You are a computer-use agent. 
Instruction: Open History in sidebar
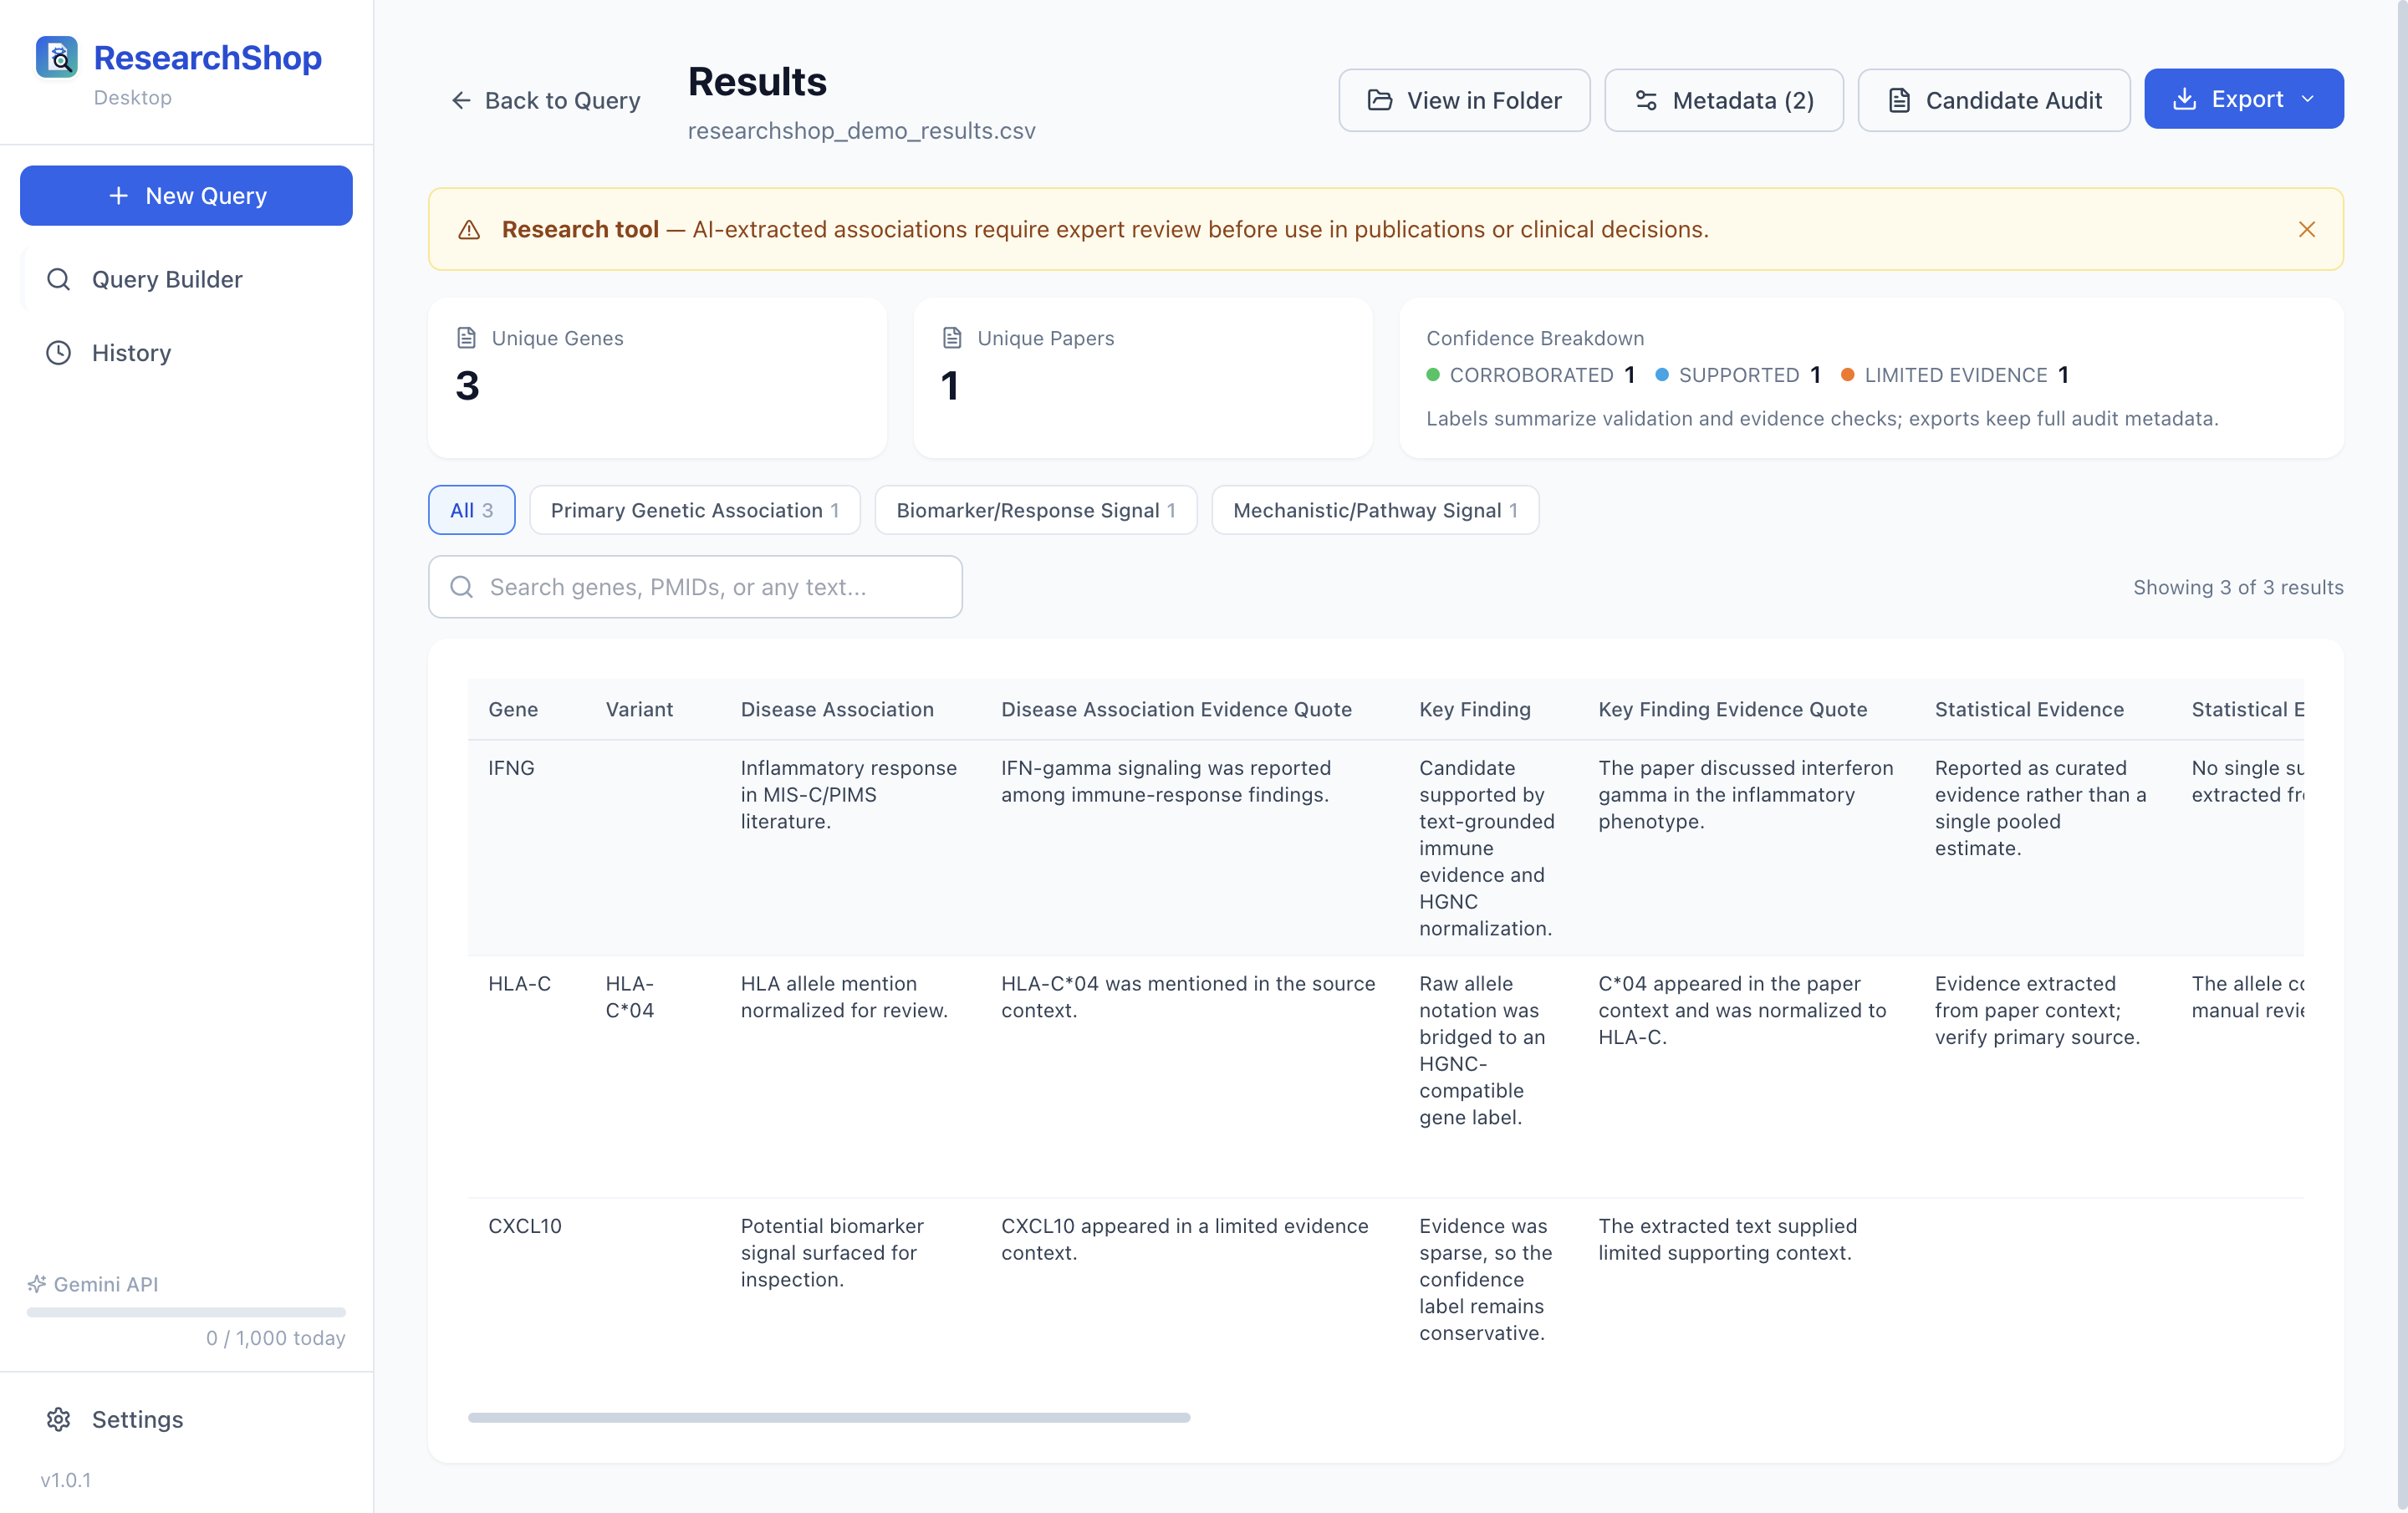point(186,353)
